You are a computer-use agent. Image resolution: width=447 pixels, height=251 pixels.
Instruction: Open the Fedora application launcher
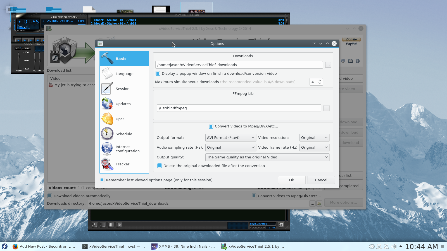(5, 246)
